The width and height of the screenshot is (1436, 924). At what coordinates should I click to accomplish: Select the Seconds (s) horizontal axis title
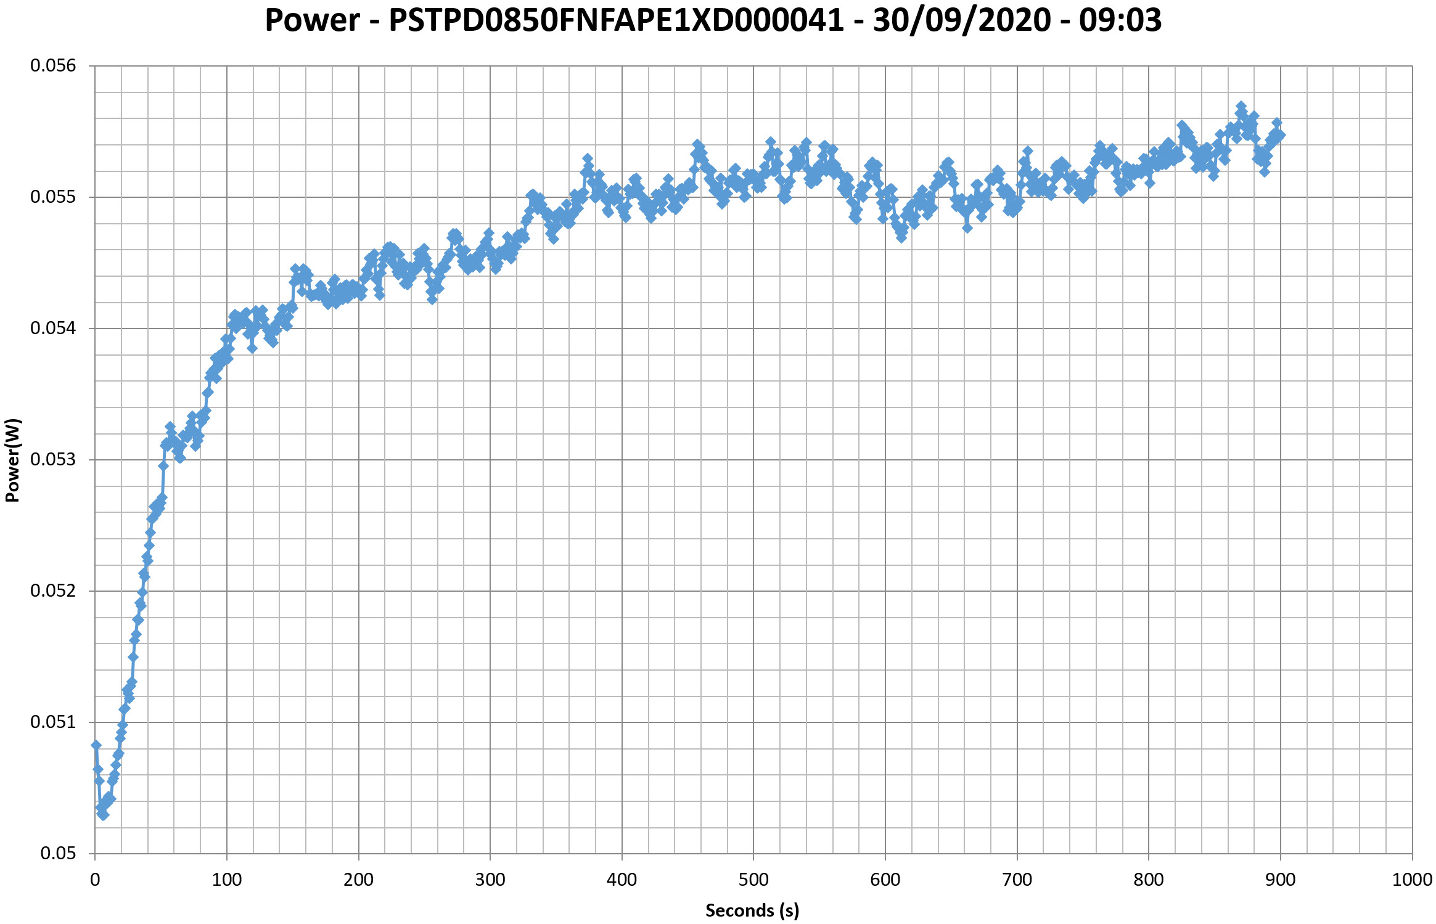tap(752, 910)
